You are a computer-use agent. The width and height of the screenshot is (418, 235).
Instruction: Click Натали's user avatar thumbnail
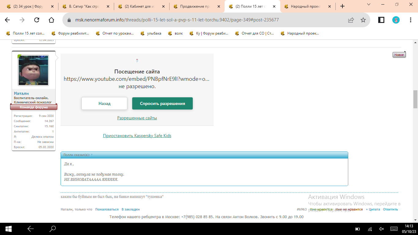click(x=34, y=70)
